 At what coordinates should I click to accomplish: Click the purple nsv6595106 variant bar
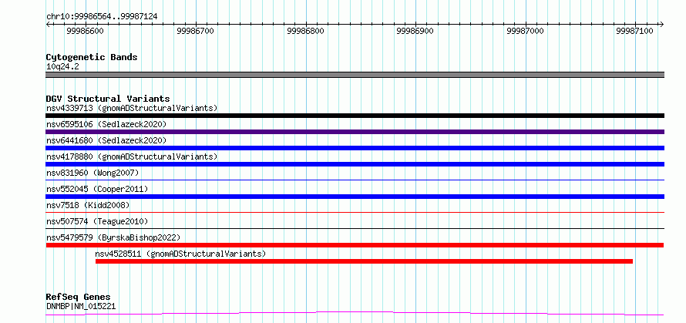355,132
